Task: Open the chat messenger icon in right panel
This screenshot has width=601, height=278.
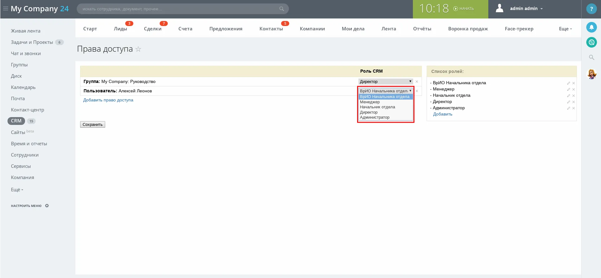Action: (591, 42)
